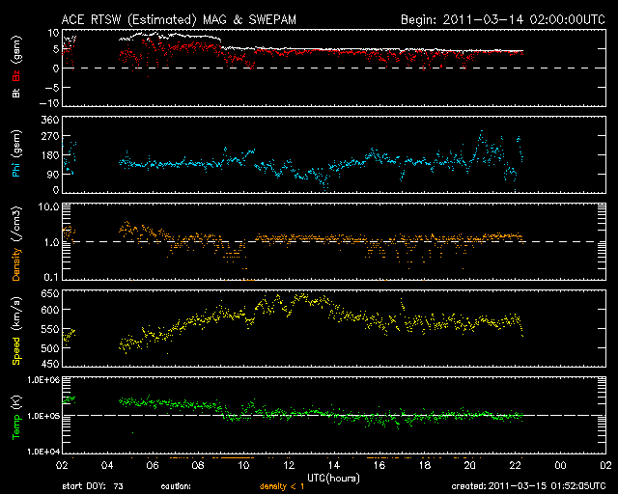Viewport: 618px width, 494px height.
Task: Click the "1.0E+06" tick on the Temp axis
Action: coord(43,380)
